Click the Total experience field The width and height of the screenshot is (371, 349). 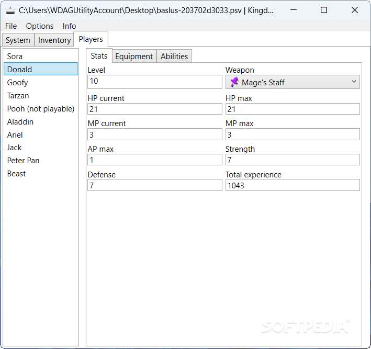click(x=293, y=185)
